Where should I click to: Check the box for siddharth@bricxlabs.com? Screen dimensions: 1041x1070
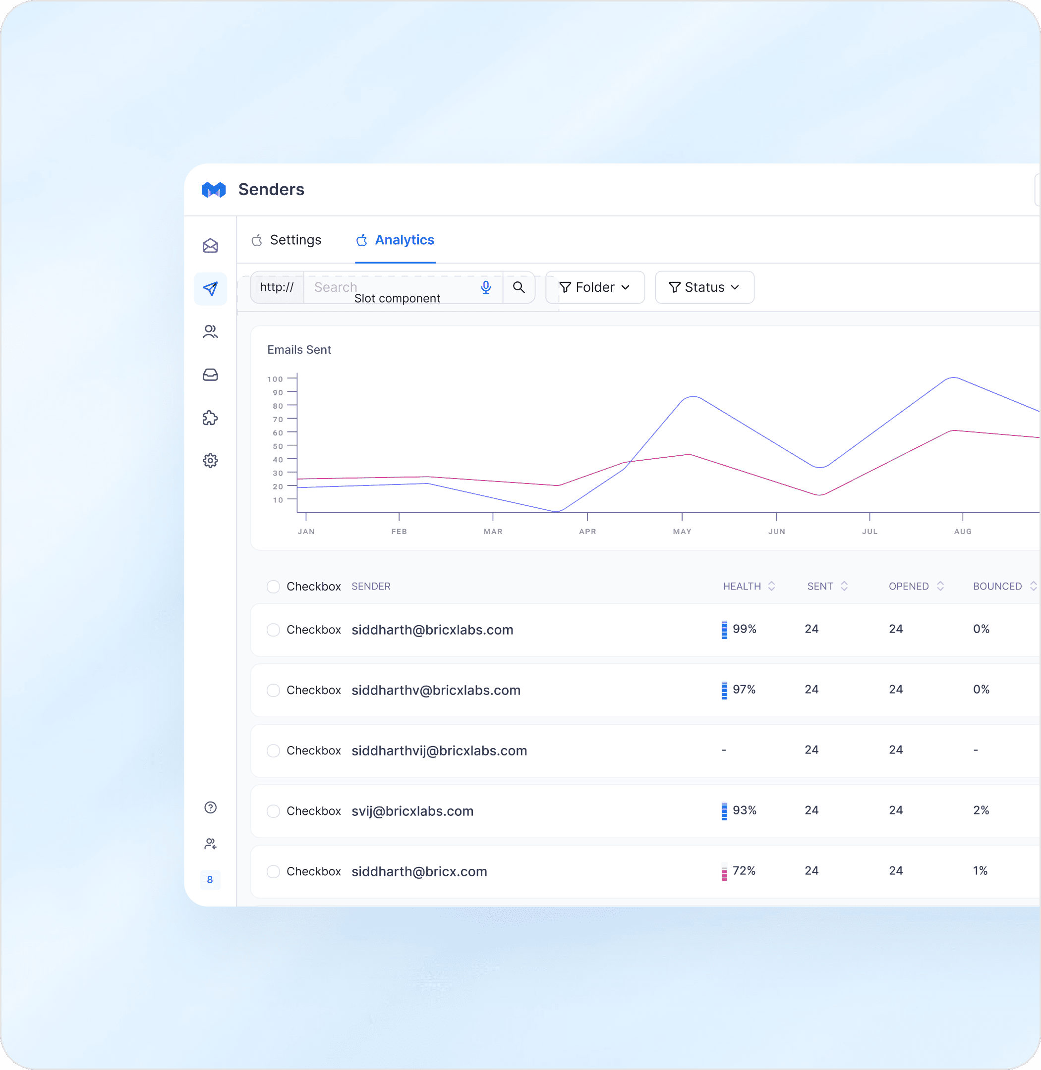click(273, 630)
